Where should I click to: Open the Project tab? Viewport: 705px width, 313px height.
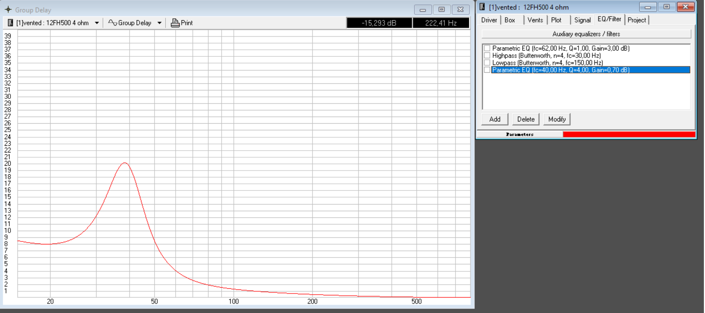(x=637, y=20)
